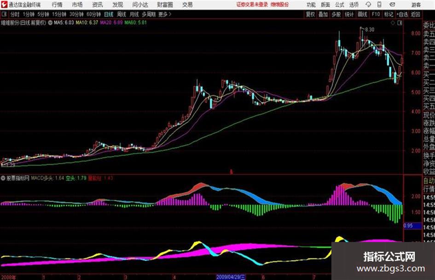Switch to 分时 chart period
Screen dimensions: 435x280
(x=15, y=14)
